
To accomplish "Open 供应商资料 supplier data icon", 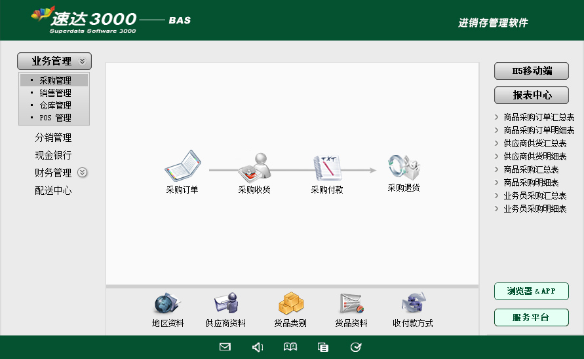I will [x=225, y=303].
